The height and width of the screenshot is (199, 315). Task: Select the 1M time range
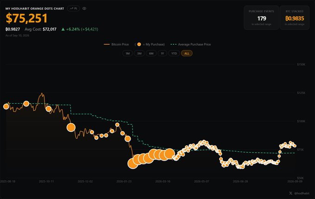(127, 53)
